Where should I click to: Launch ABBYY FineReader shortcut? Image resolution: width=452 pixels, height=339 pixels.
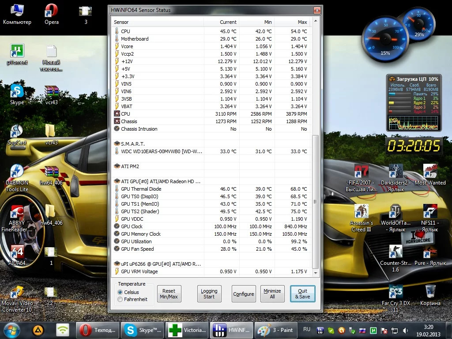(17, 218)
